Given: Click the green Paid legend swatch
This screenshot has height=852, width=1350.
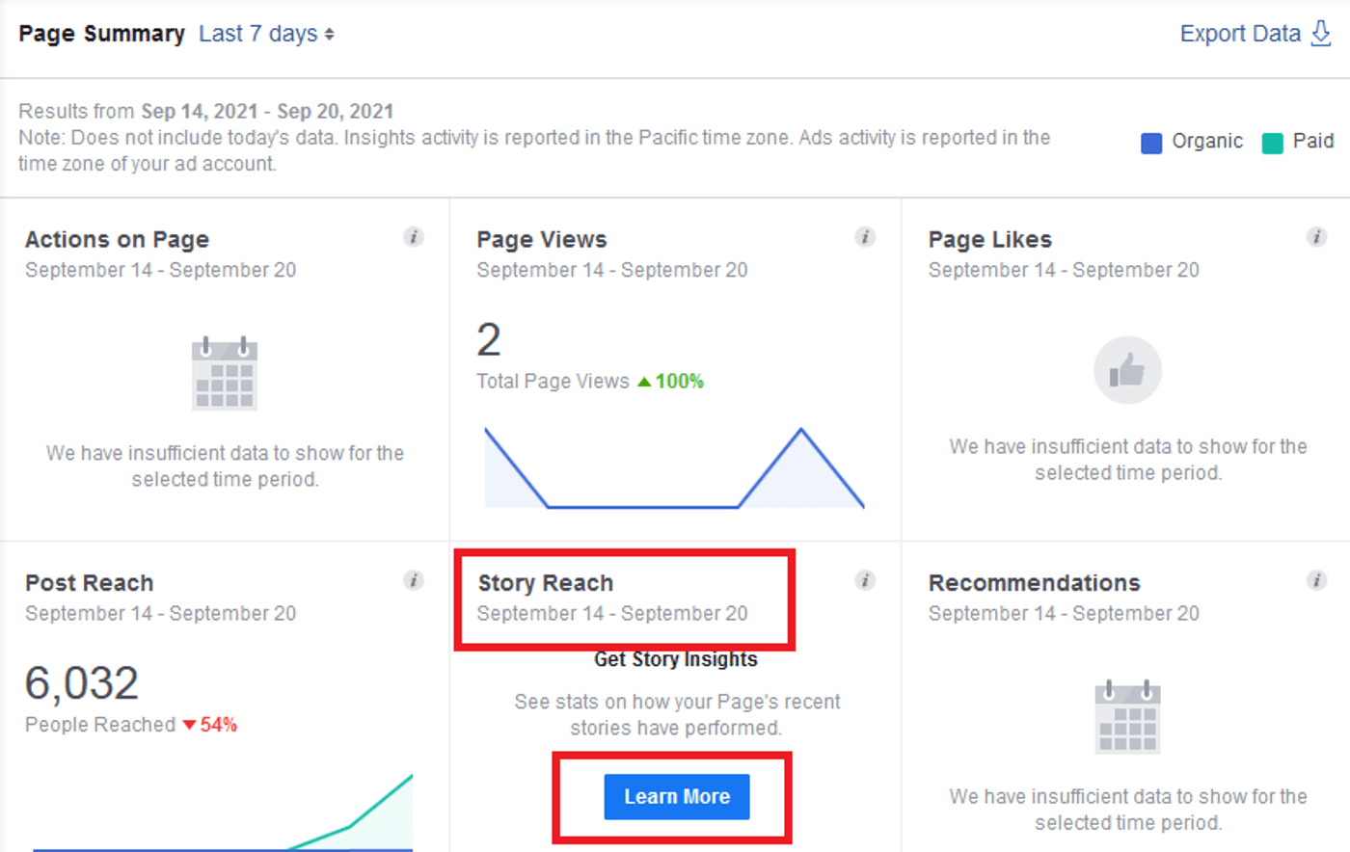Looking at the screenshot, I should pos(1273,143).
